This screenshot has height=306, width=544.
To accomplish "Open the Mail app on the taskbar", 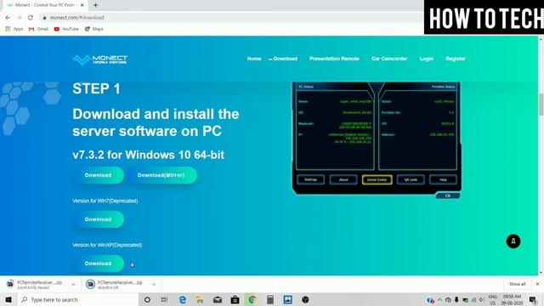I will click(x=218, y=299).
